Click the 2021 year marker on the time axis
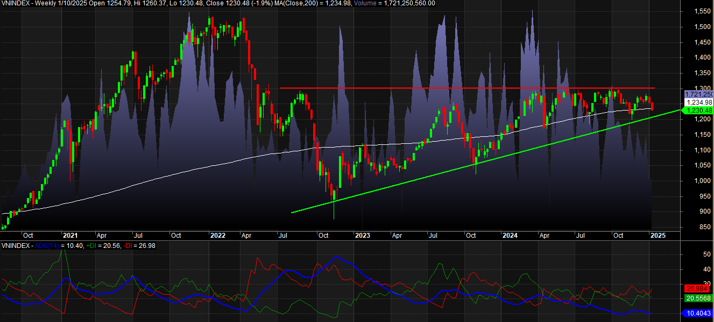Viewport: 714px width, 322px height. point(70,235)
